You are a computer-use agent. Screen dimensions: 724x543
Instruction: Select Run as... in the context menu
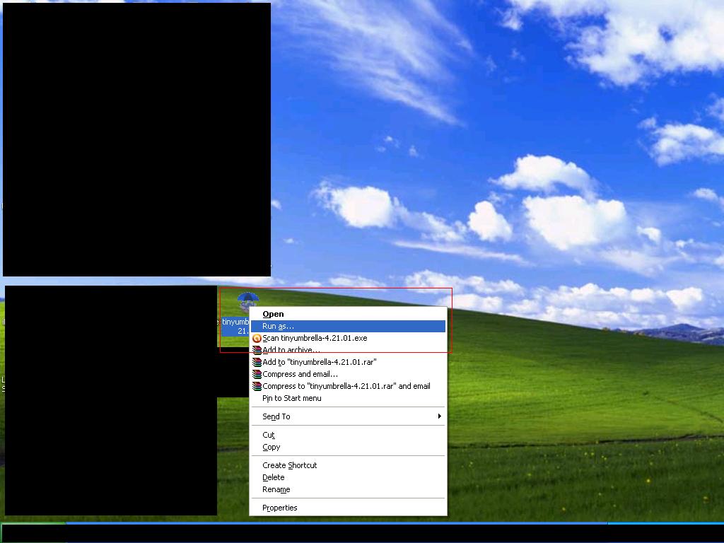[348, 326]
